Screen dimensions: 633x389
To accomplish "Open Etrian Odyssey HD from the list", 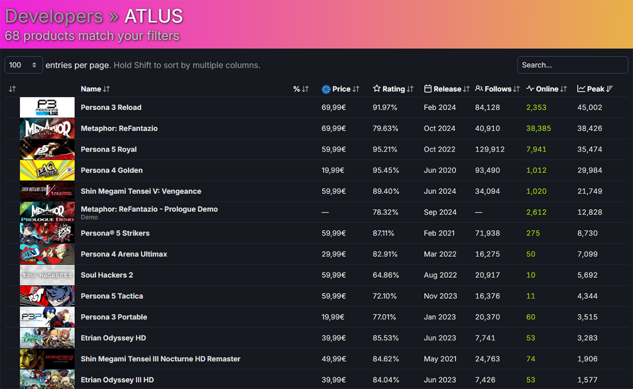I will coord(113,338).
